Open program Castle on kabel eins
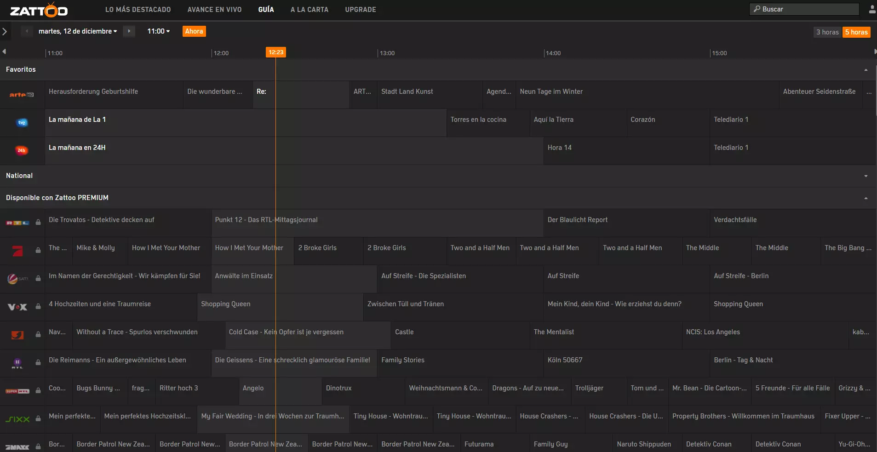This screenshot has width=877, height=452. (x=460, y=335)
